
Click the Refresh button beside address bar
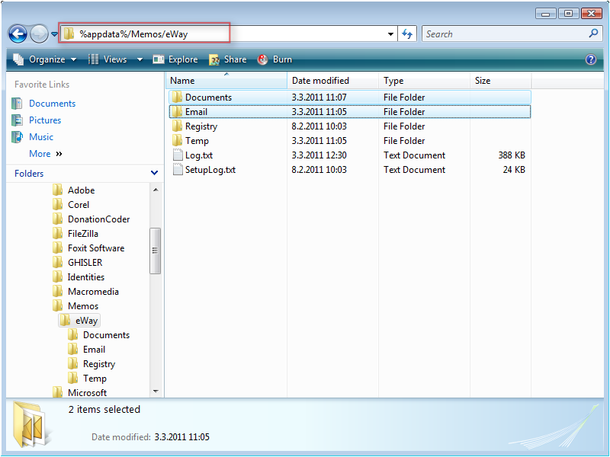click(407, 34)
